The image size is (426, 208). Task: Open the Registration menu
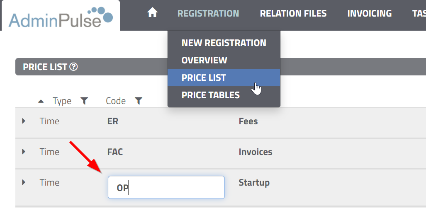tap(208, 13)
